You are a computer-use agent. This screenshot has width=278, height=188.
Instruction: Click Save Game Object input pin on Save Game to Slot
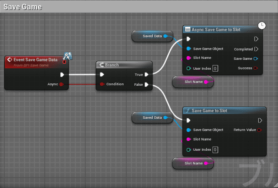click(x=189, y=130)
